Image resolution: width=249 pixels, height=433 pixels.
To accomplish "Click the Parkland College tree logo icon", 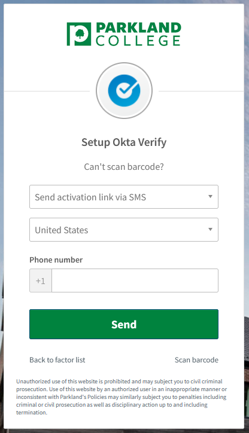I will click(79, 34).
